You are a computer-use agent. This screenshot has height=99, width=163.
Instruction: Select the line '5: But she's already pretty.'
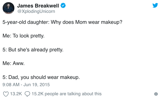(x=33, y=50)
